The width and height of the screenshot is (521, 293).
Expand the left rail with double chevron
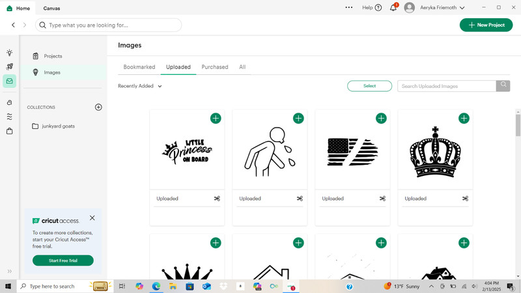click(9, 271)
